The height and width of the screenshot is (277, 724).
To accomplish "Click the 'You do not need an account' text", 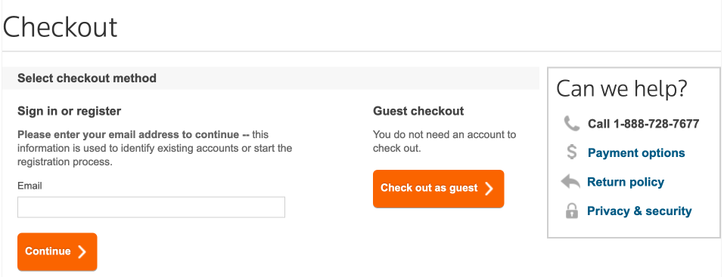I will point(444,141).
